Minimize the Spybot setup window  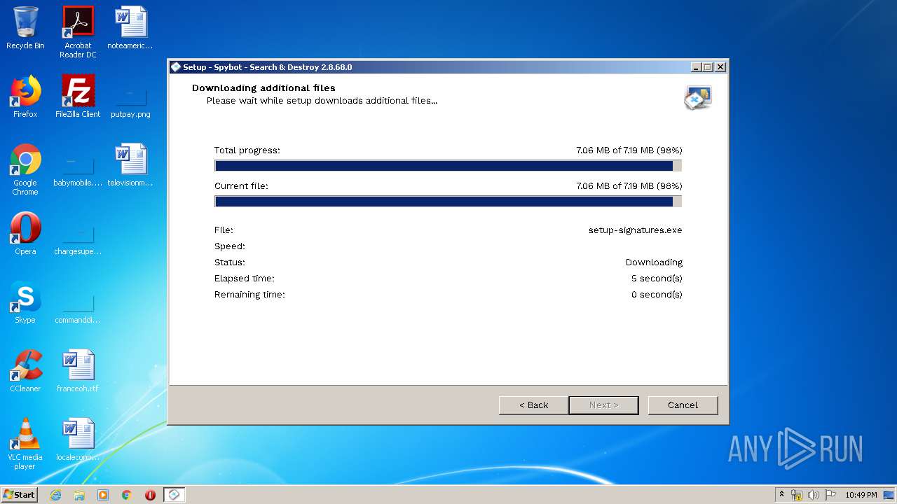tap(696, 67)
